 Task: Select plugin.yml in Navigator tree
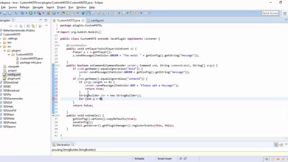point(12,78)
